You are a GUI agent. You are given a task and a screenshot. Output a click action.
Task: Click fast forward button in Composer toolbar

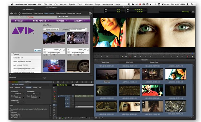click(x=140, y=56)
